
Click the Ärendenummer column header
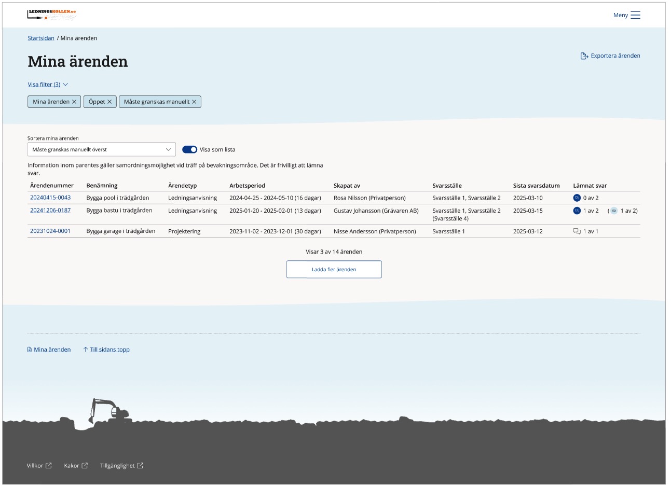[x=52, y=186]
